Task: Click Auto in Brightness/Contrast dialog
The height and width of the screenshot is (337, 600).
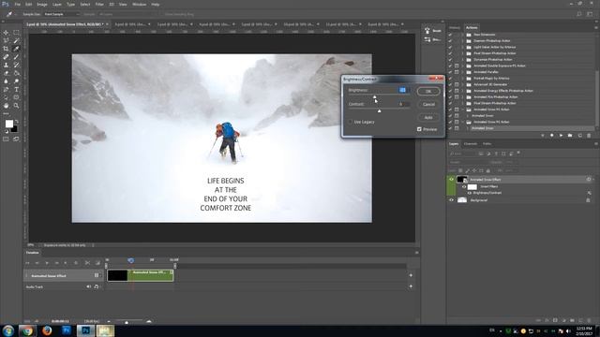Action: click(x=428, y=117)
